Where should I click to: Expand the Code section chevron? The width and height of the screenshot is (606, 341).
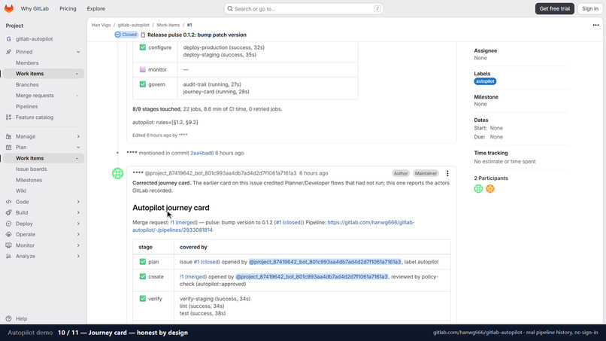coord(78,202)
